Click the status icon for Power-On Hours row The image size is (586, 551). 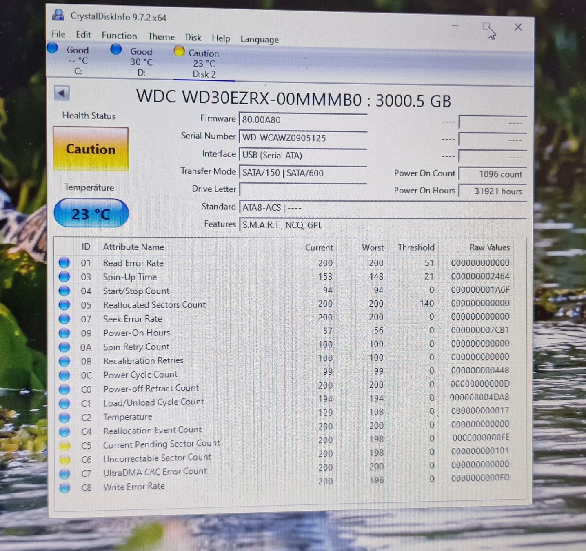tap(64, 333)
